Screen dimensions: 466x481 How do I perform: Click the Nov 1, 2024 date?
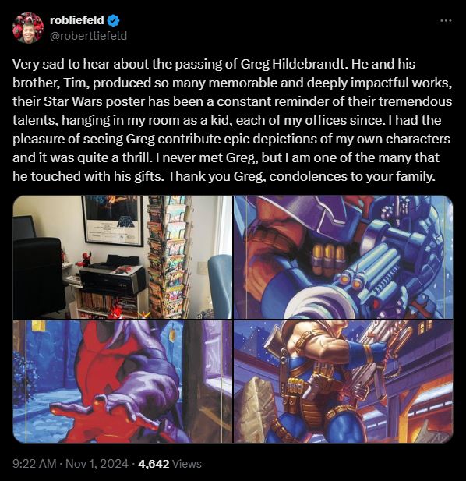97,464
